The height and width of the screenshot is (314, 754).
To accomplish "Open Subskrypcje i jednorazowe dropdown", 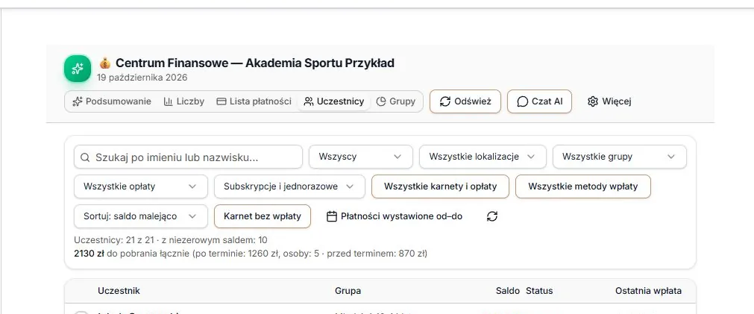I will [x=289, y=186].
